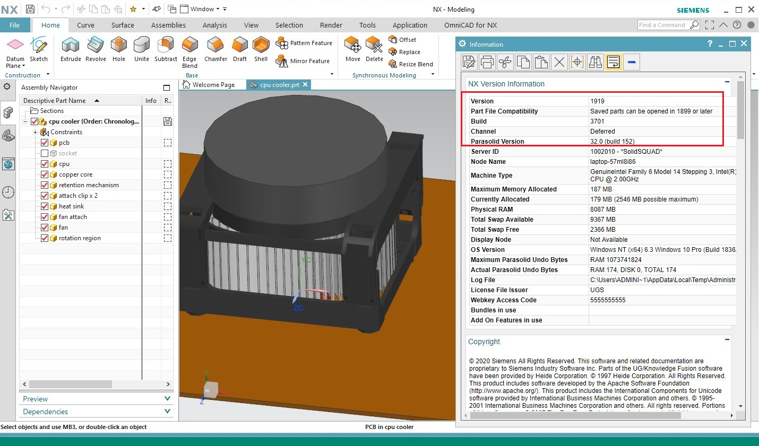The width and height of the screenshot is (759, 446).
Task: Toggle the fan attach checkbox
Action: [45, 217]
